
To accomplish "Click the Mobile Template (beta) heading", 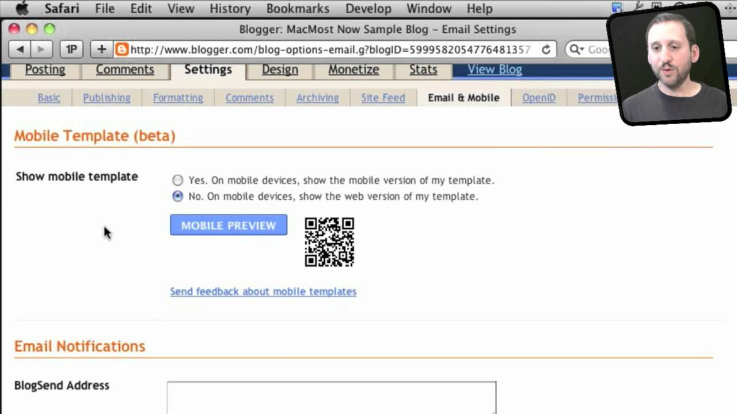I will tap(94, 136).
